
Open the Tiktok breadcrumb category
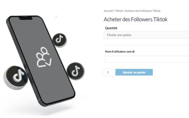[x=119, y=11]
